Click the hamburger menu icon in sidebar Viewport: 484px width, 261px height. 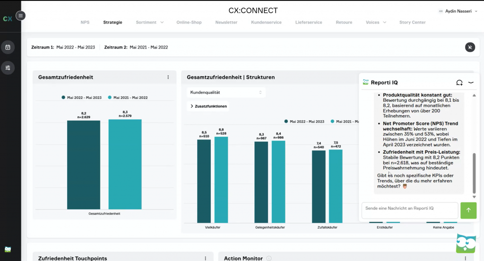pos(20,16)
